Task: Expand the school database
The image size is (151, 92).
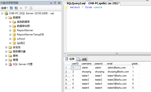Action: pyautogui.click(x=10, y=39)
